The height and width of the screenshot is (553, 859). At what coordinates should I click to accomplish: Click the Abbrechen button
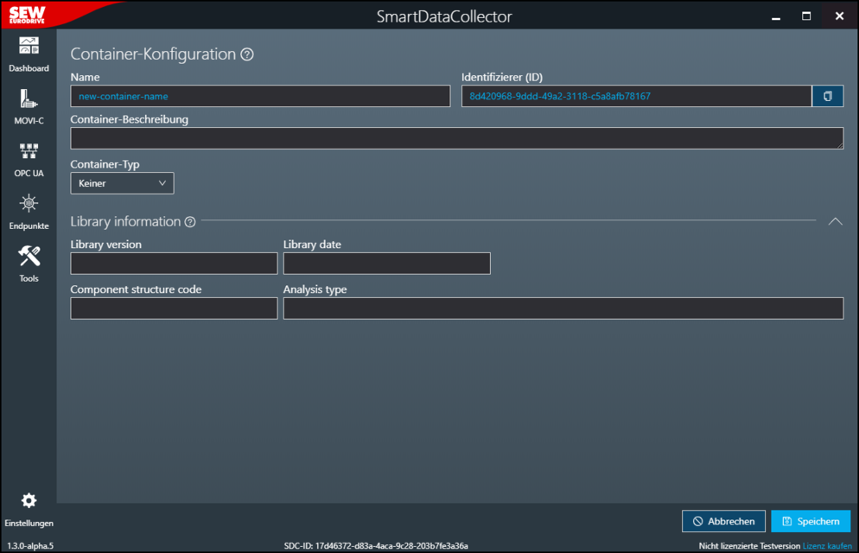click(x=723, y=521)
